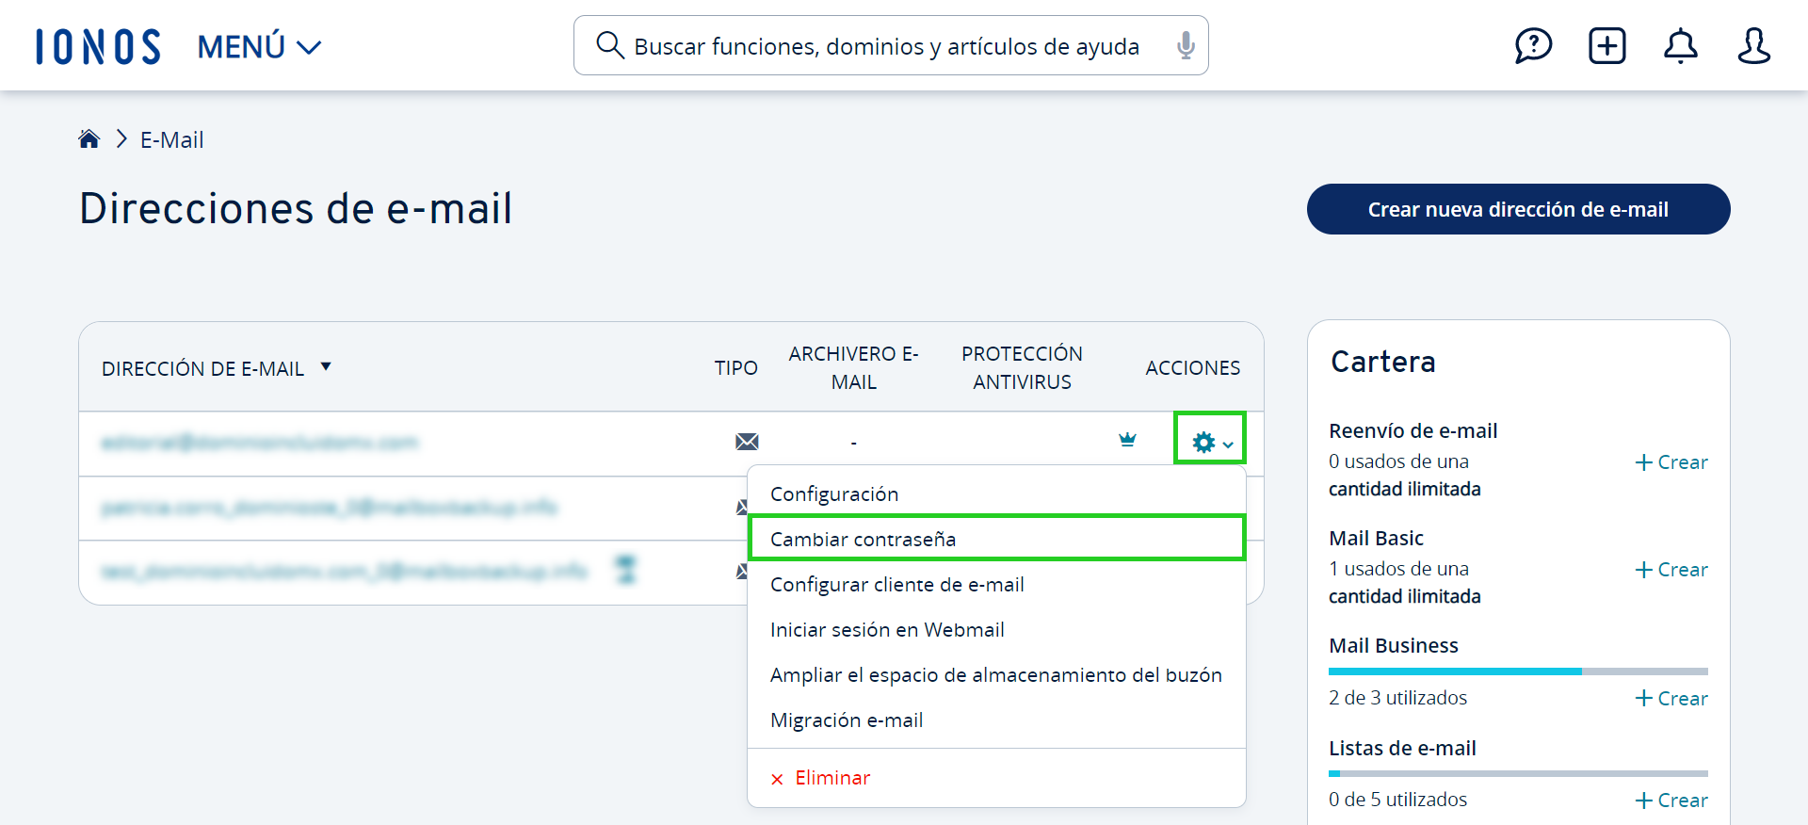Choose Migración e-mail menu entry

pos(996,720)
